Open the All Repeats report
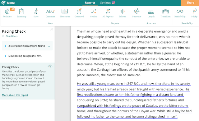The width and height of the screenshot is (199, 121). click(x=108, y=13)
